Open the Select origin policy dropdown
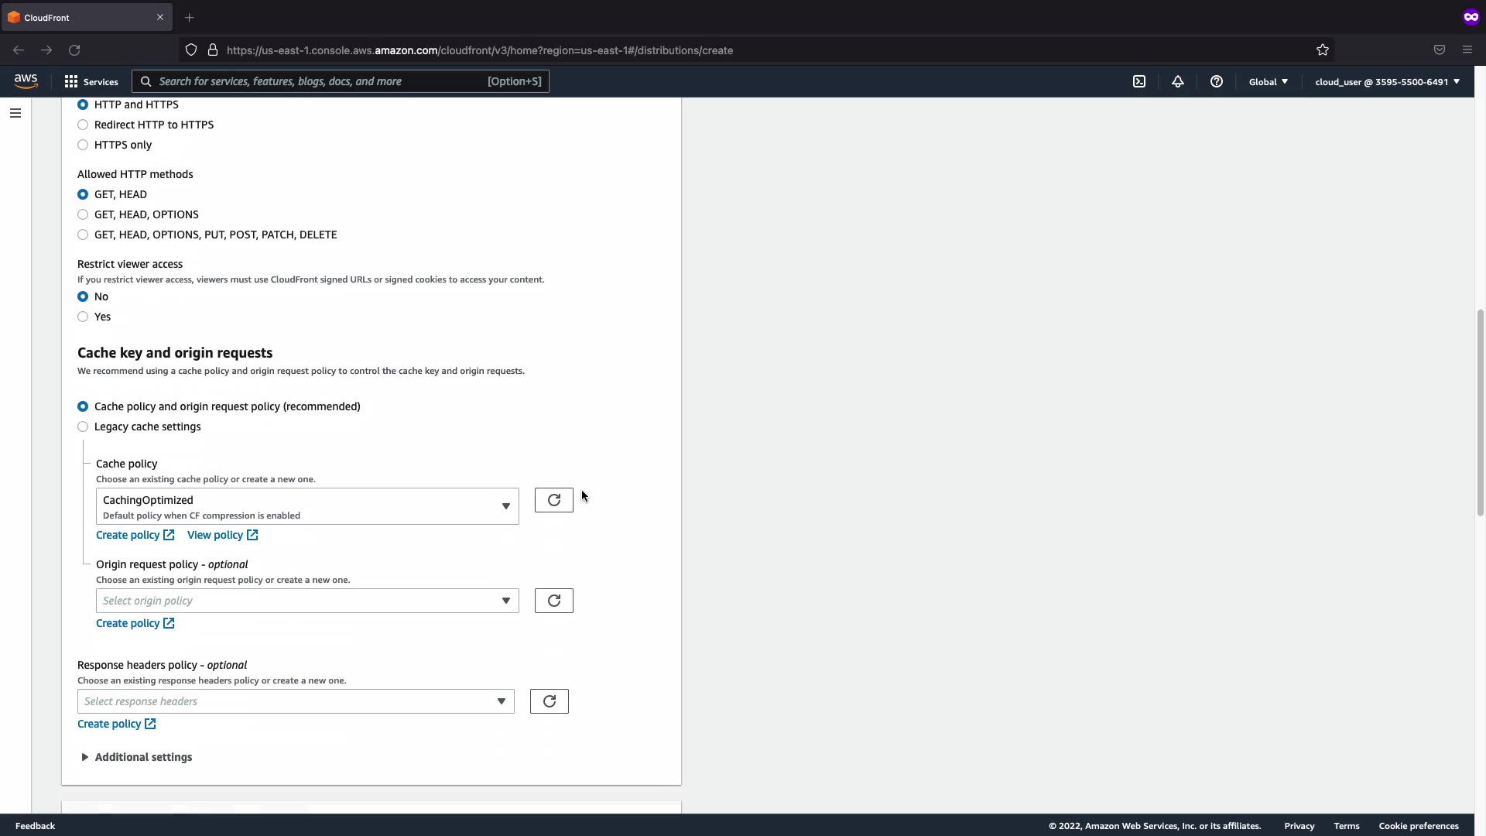This screenshot has width=1486, height=836. click(307, 601)
